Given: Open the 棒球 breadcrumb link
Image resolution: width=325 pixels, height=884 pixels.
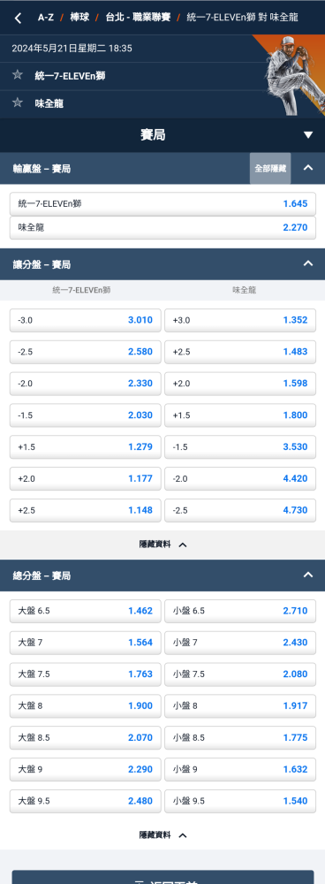Looking at the screenshot, I should tap(79, 18).
